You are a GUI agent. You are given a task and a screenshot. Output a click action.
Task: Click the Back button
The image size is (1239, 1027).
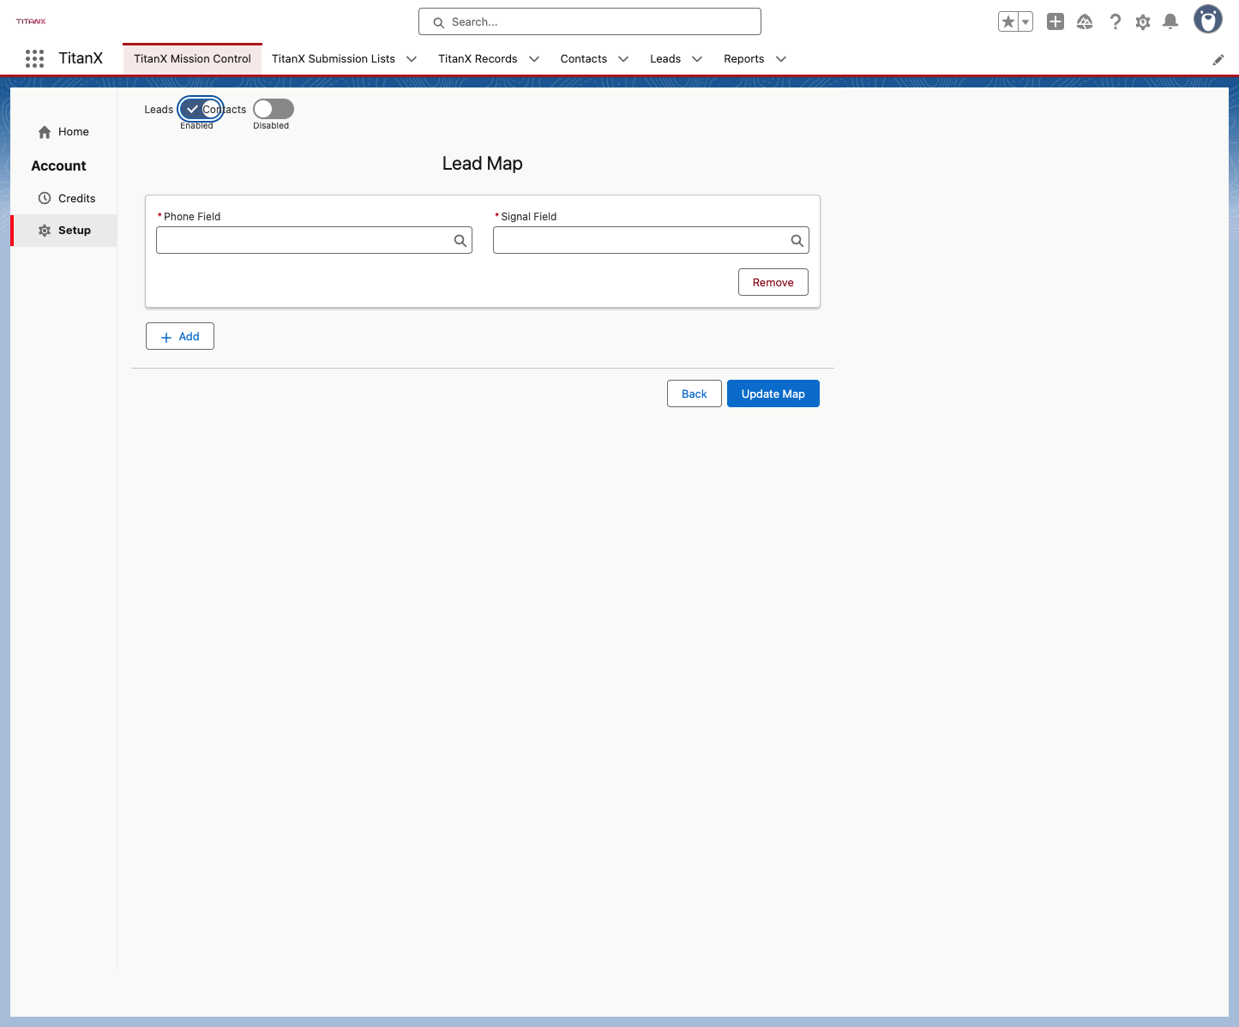[695, 393]
